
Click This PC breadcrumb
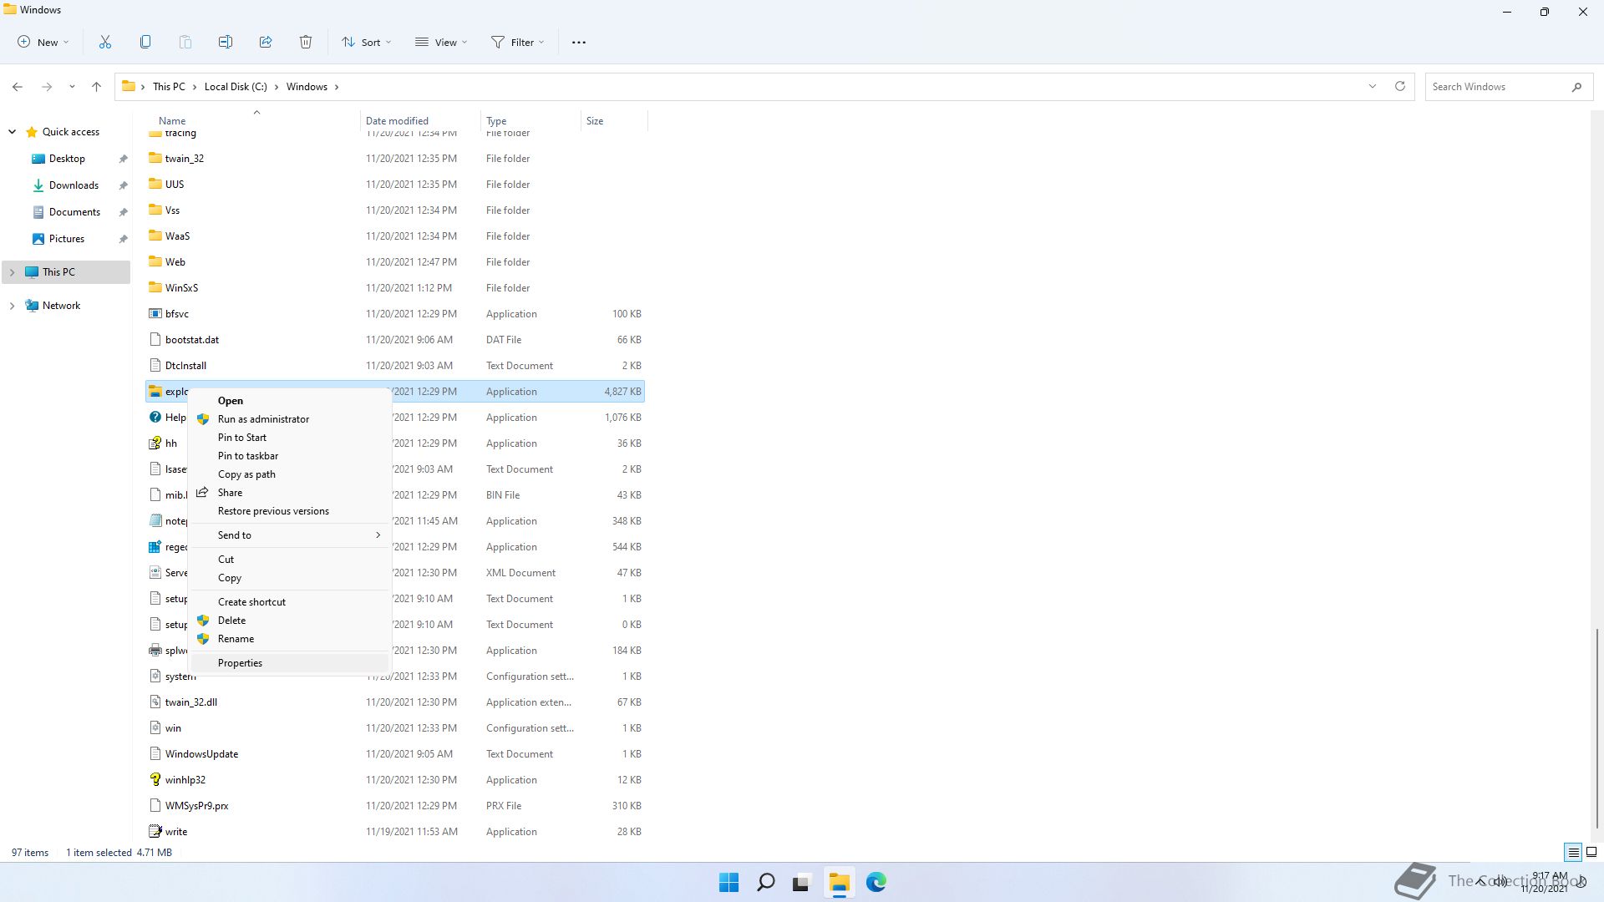[169, 87]
